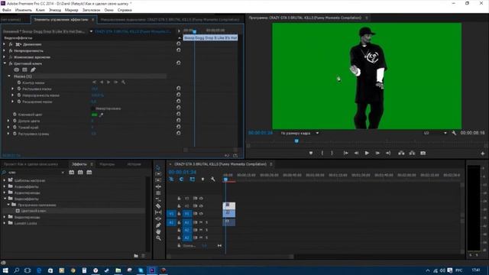Screen dimensions: 489x275
Task: Select the Zoom magnifier tool
Action: click(158, 238)
